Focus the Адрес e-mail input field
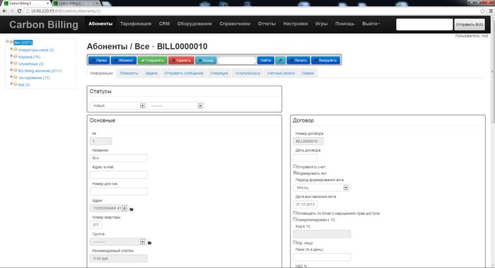495x268 pixels. (118, 175)
